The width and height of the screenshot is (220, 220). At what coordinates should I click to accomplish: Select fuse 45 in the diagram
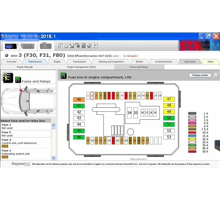(x=79, y=131)
